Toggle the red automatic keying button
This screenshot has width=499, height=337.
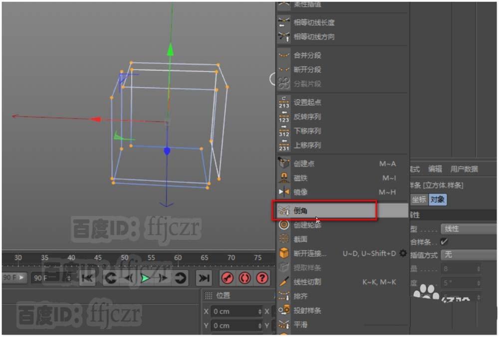(244, 278)
